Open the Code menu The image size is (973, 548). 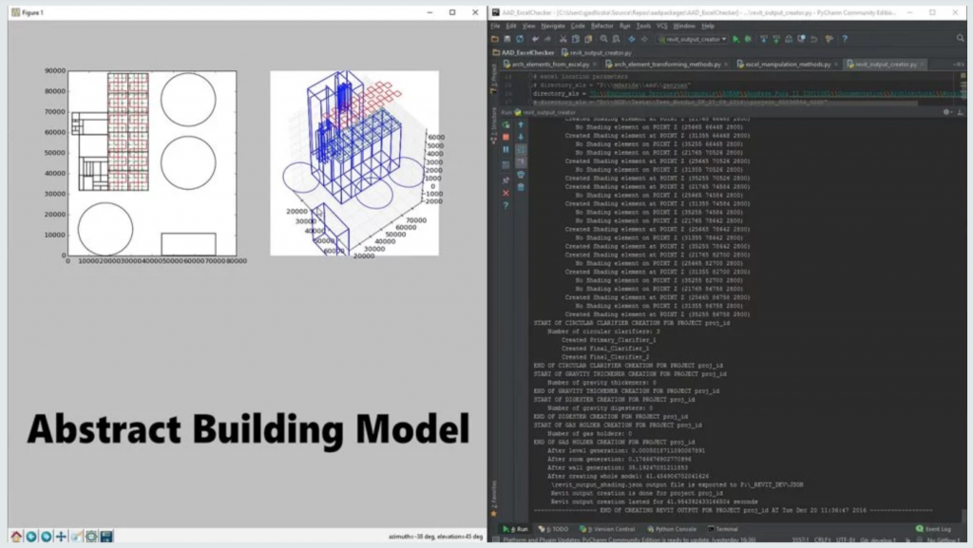tap(578, 26)
